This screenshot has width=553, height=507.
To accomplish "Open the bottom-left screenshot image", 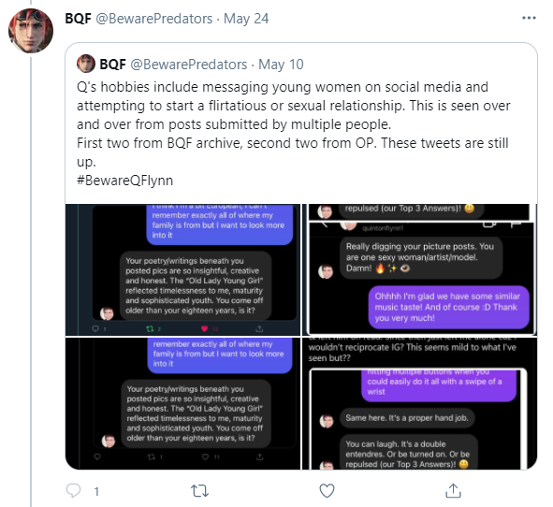I will [183, 403].
